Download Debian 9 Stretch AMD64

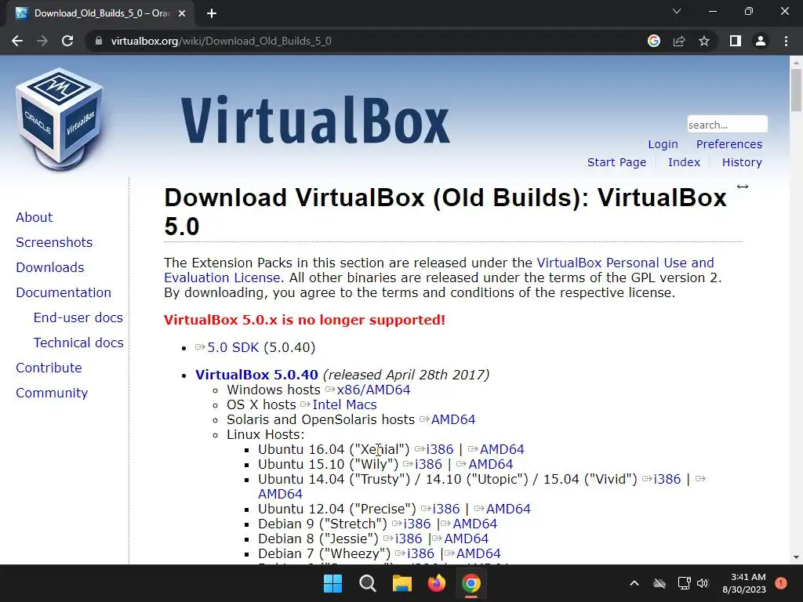click(x=474, y=524)
